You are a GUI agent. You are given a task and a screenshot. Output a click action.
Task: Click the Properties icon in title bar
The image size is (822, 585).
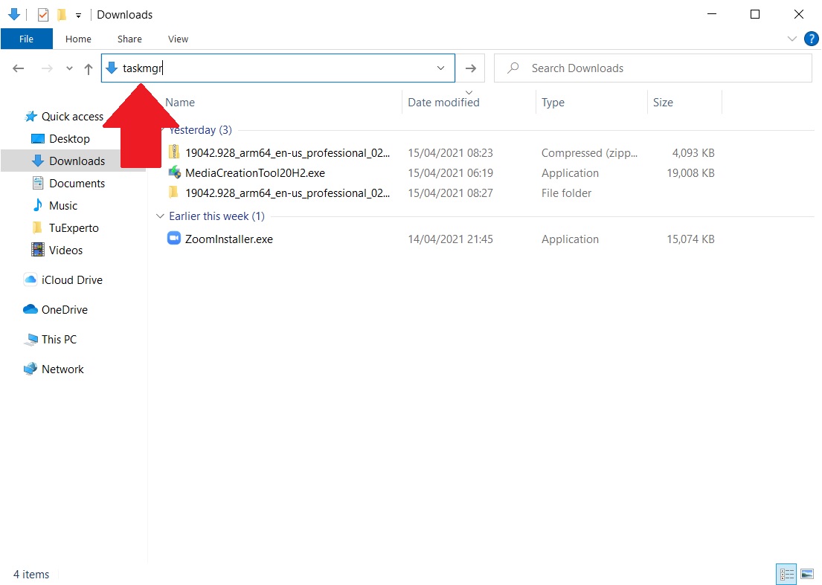coord(43,15)
